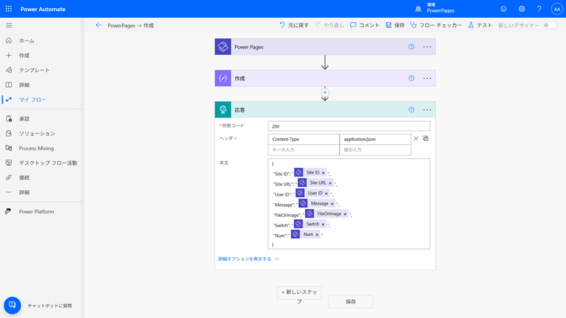Remove the Site ID token
This screenshot has width=566, height=318.
(323, 173)
